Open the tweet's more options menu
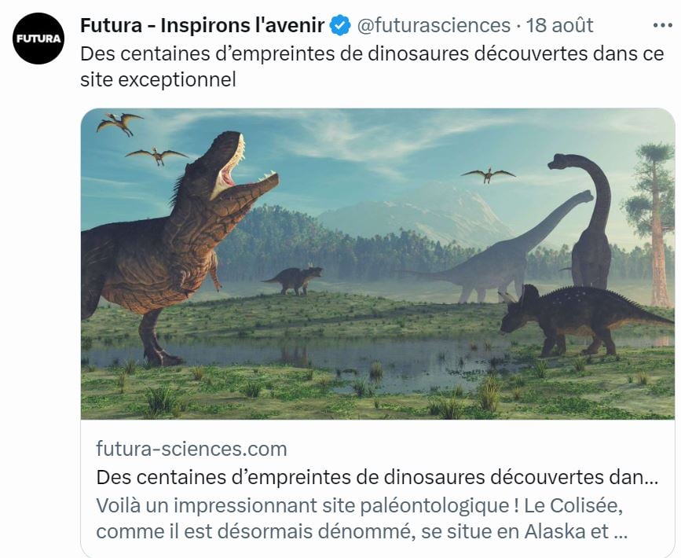Image resolution: width=681 pixels, height=558 pixels. point(663,26)
